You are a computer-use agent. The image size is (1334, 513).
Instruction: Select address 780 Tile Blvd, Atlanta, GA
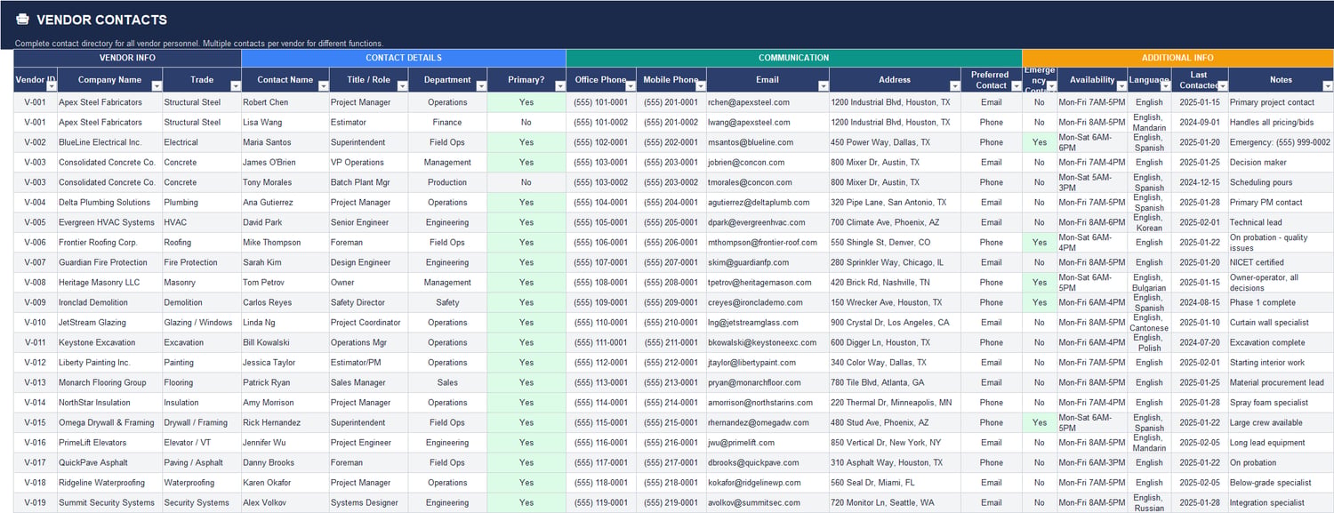pos(895,382)
